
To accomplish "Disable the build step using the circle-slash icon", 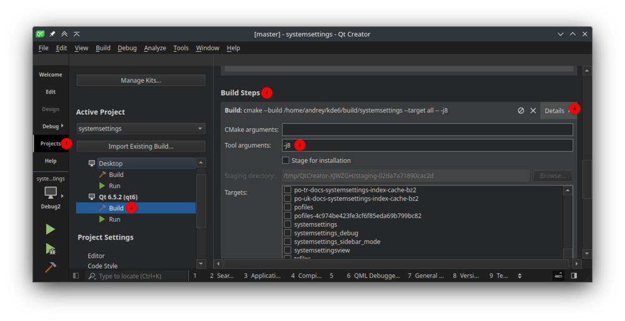I will 521,111.
